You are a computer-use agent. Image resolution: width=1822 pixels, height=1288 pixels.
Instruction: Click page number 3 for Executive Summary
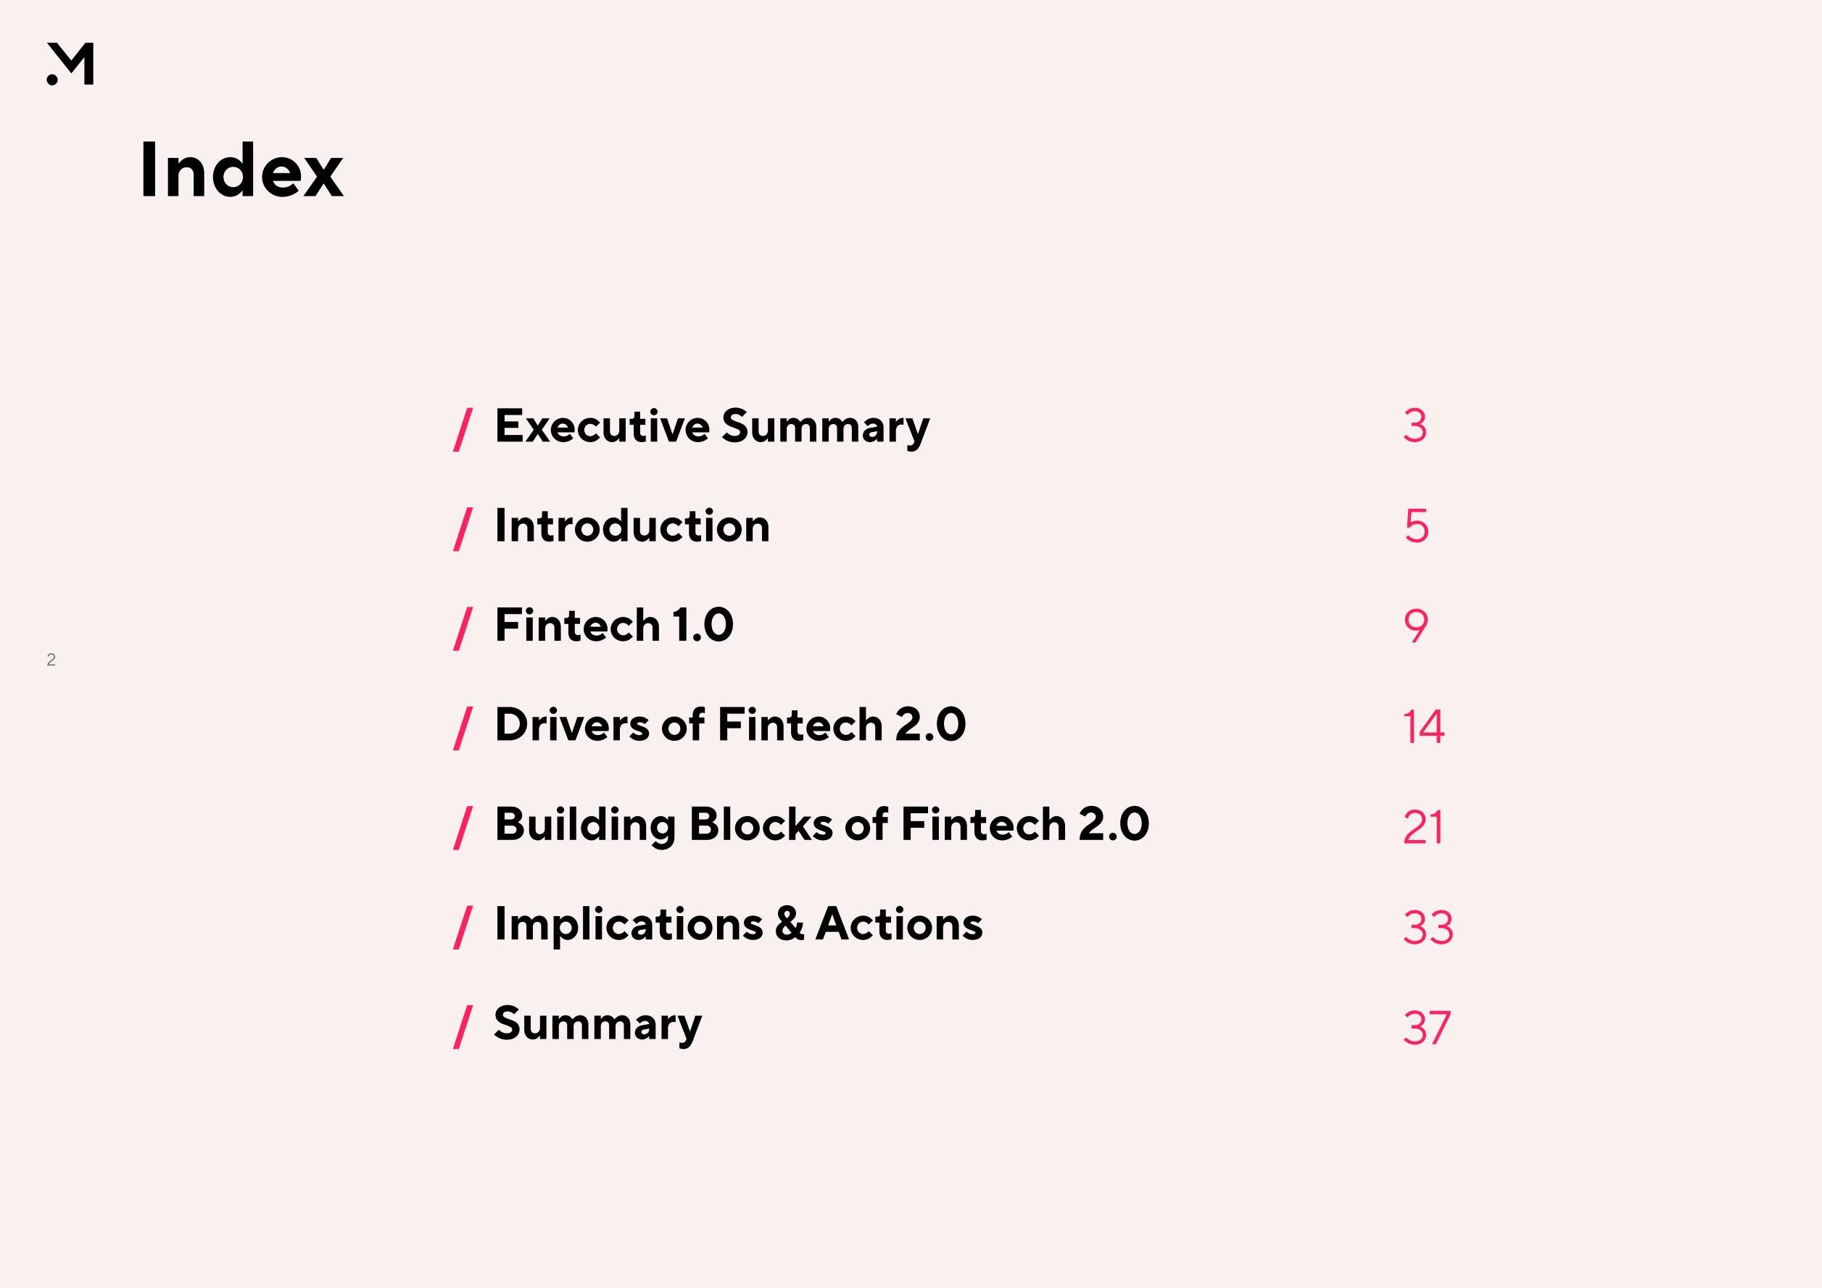tap(1415, 426)
